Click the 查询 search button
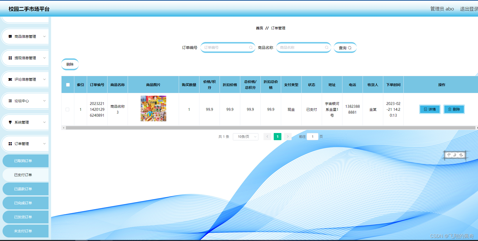The width and height of the screenshot is (478, 241). [x=345, y=48]
